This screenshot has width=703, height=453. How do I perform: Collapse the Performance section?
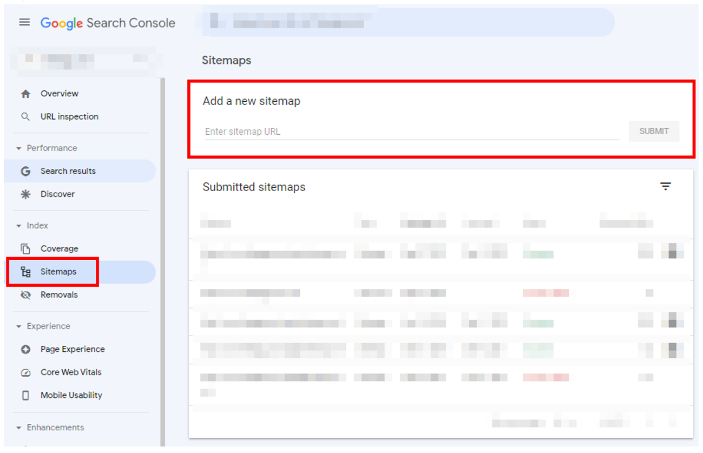[x=19, y=148]
